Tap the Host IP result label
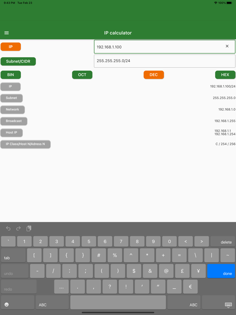 pyautogui.click(x=11, y=133)
